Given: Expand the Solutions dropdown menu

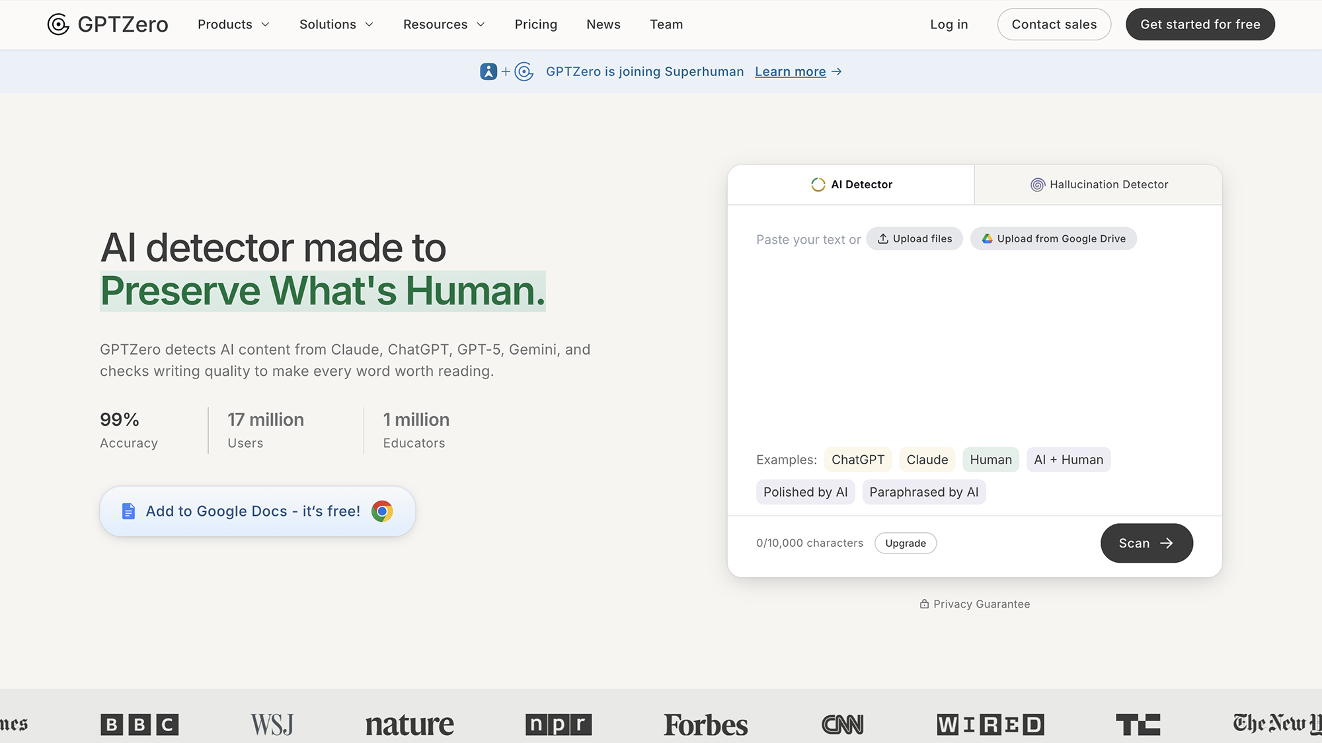Looking at the screenshot, I should [x=336, y=24].
